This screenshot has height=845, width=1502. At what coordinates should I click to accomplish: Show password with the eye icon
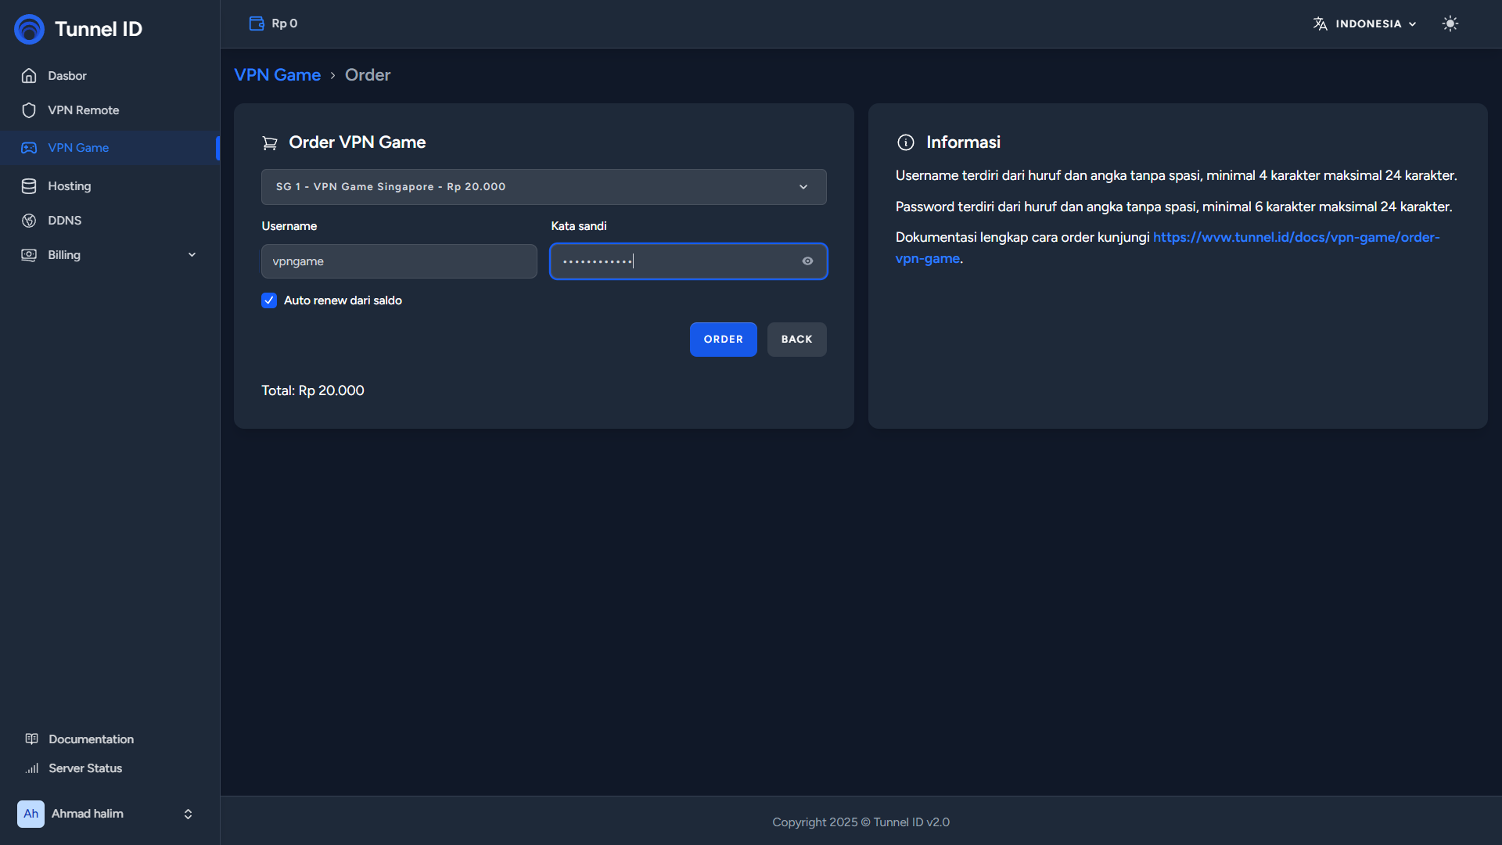pos(807,261)
